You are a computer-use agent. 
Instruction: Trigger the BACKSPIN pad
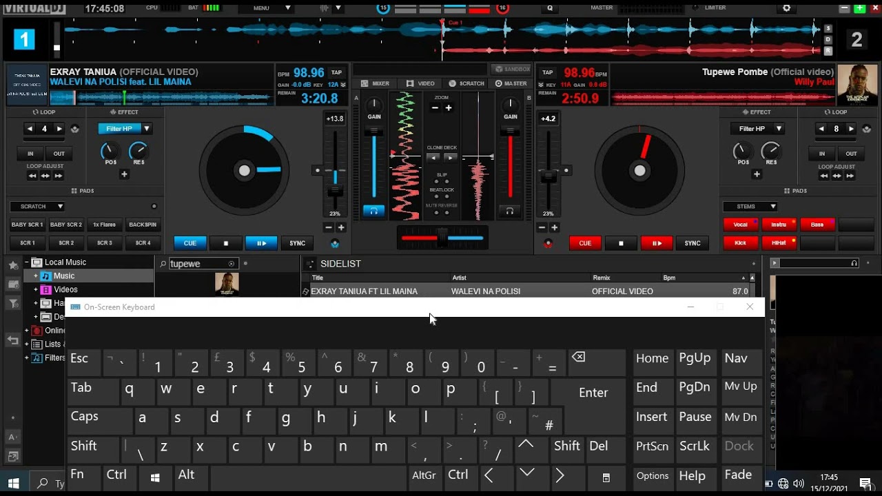143,225
